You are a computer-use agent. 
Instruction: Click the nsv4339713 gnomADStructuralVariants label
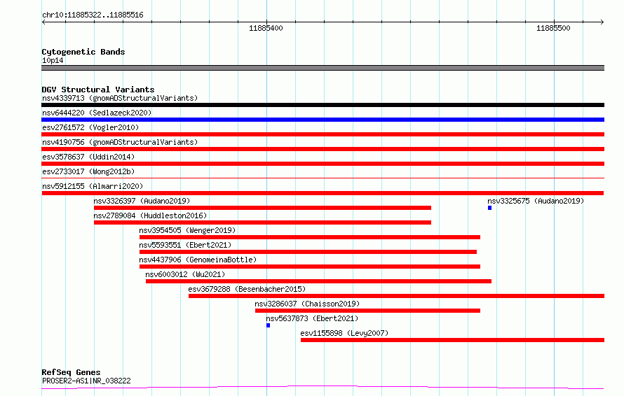pyautogui.click(x=120, y=98)
